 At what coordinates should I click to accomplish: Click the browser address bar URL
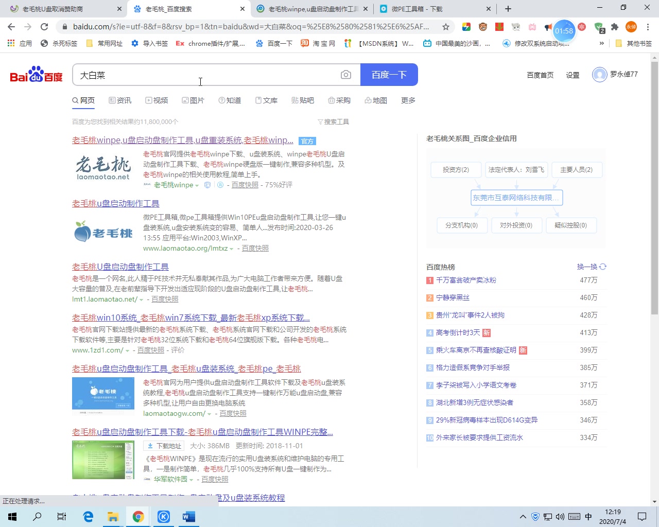point(251,27)
